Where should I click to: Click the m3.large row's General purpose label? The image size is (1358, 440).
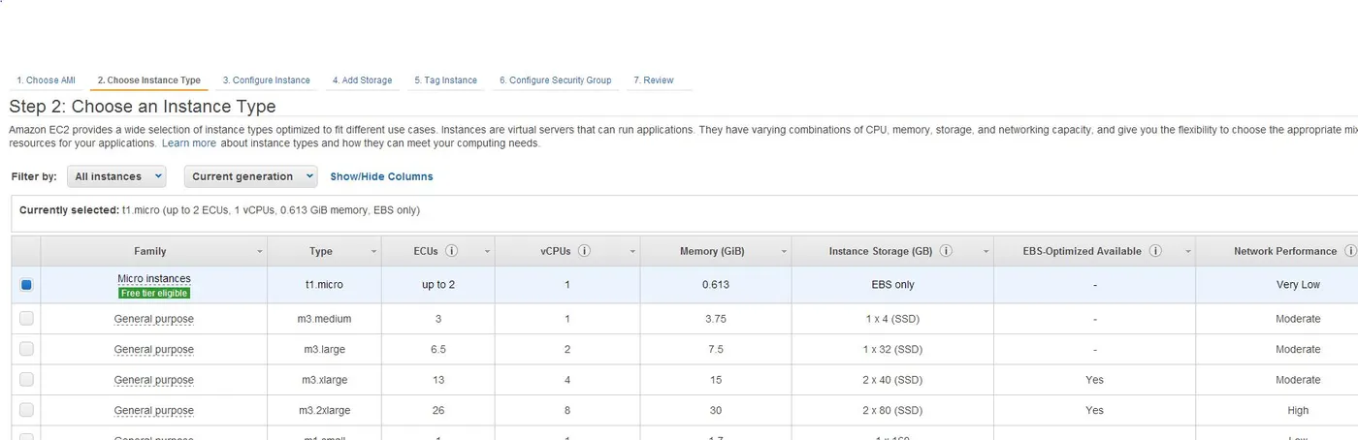pyautogui.click(x=153, y=349)
